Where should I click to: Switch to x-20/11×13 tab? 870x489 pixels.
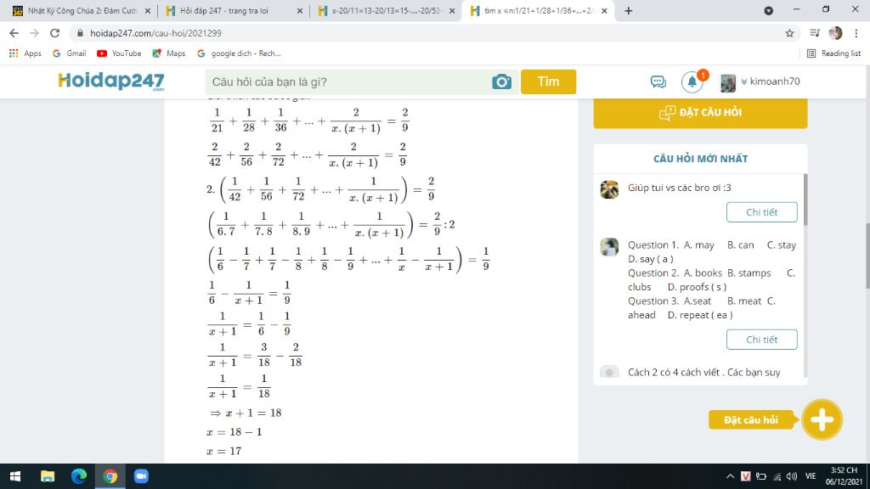(385, 10)
